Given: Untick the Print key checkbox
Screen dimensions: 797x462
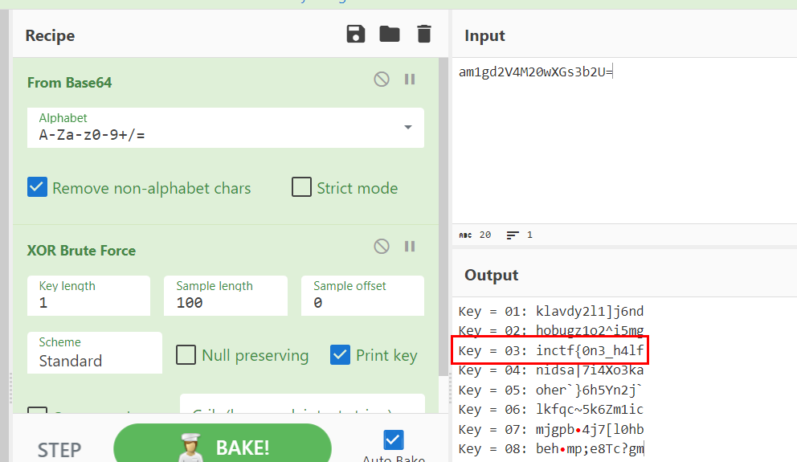Looking at the screenshot, I should click(x=340, y=355).
